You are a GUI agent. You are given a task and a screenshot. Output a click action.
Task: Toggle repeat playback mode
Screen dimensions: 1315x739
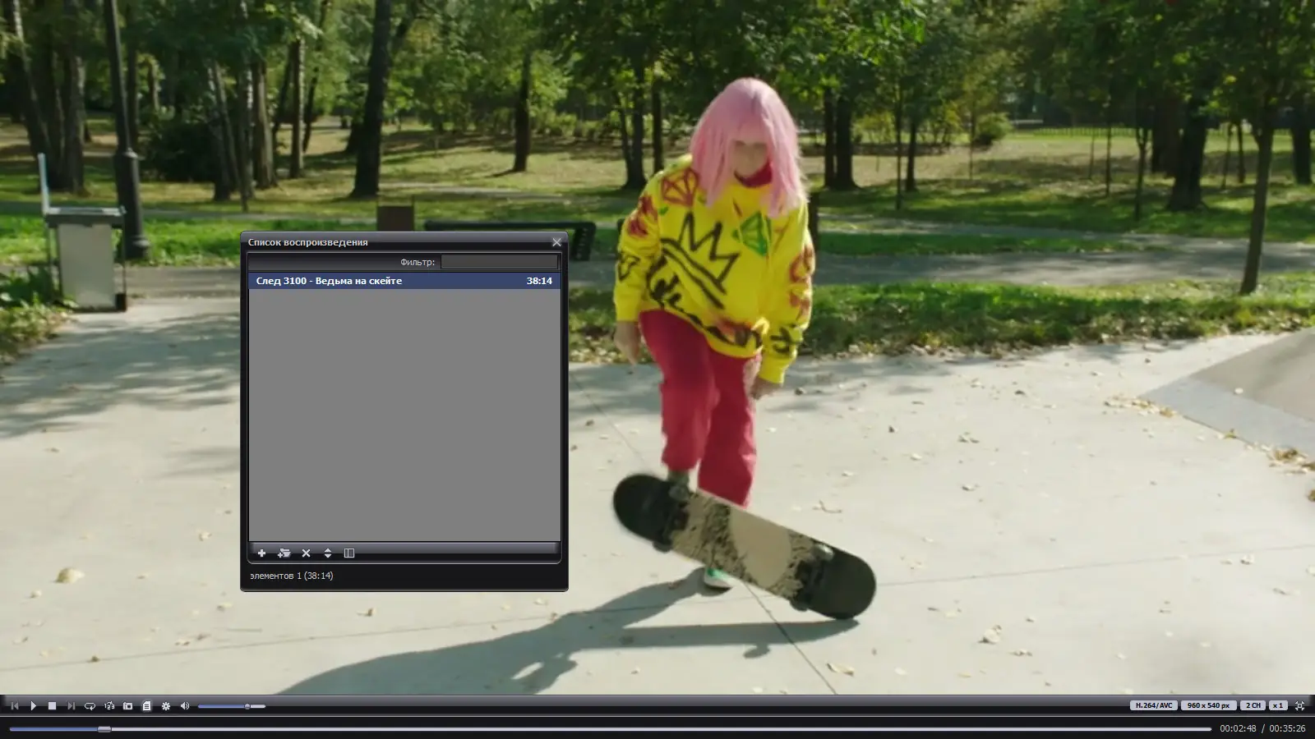coord(90,705)
